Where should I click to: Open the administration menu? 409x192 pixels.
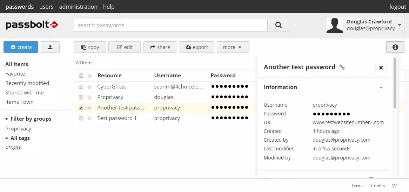click(78, 7)
